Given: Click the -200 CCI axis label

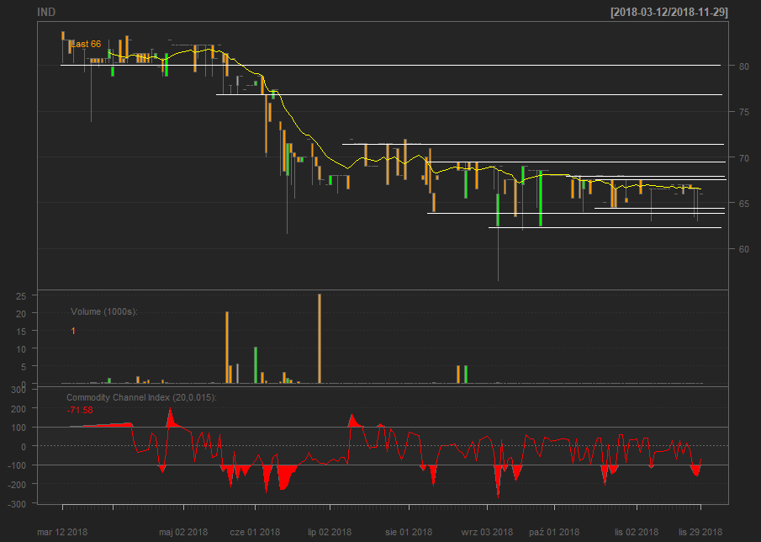Looking at the screenshot, I should [x=17, y=485].
